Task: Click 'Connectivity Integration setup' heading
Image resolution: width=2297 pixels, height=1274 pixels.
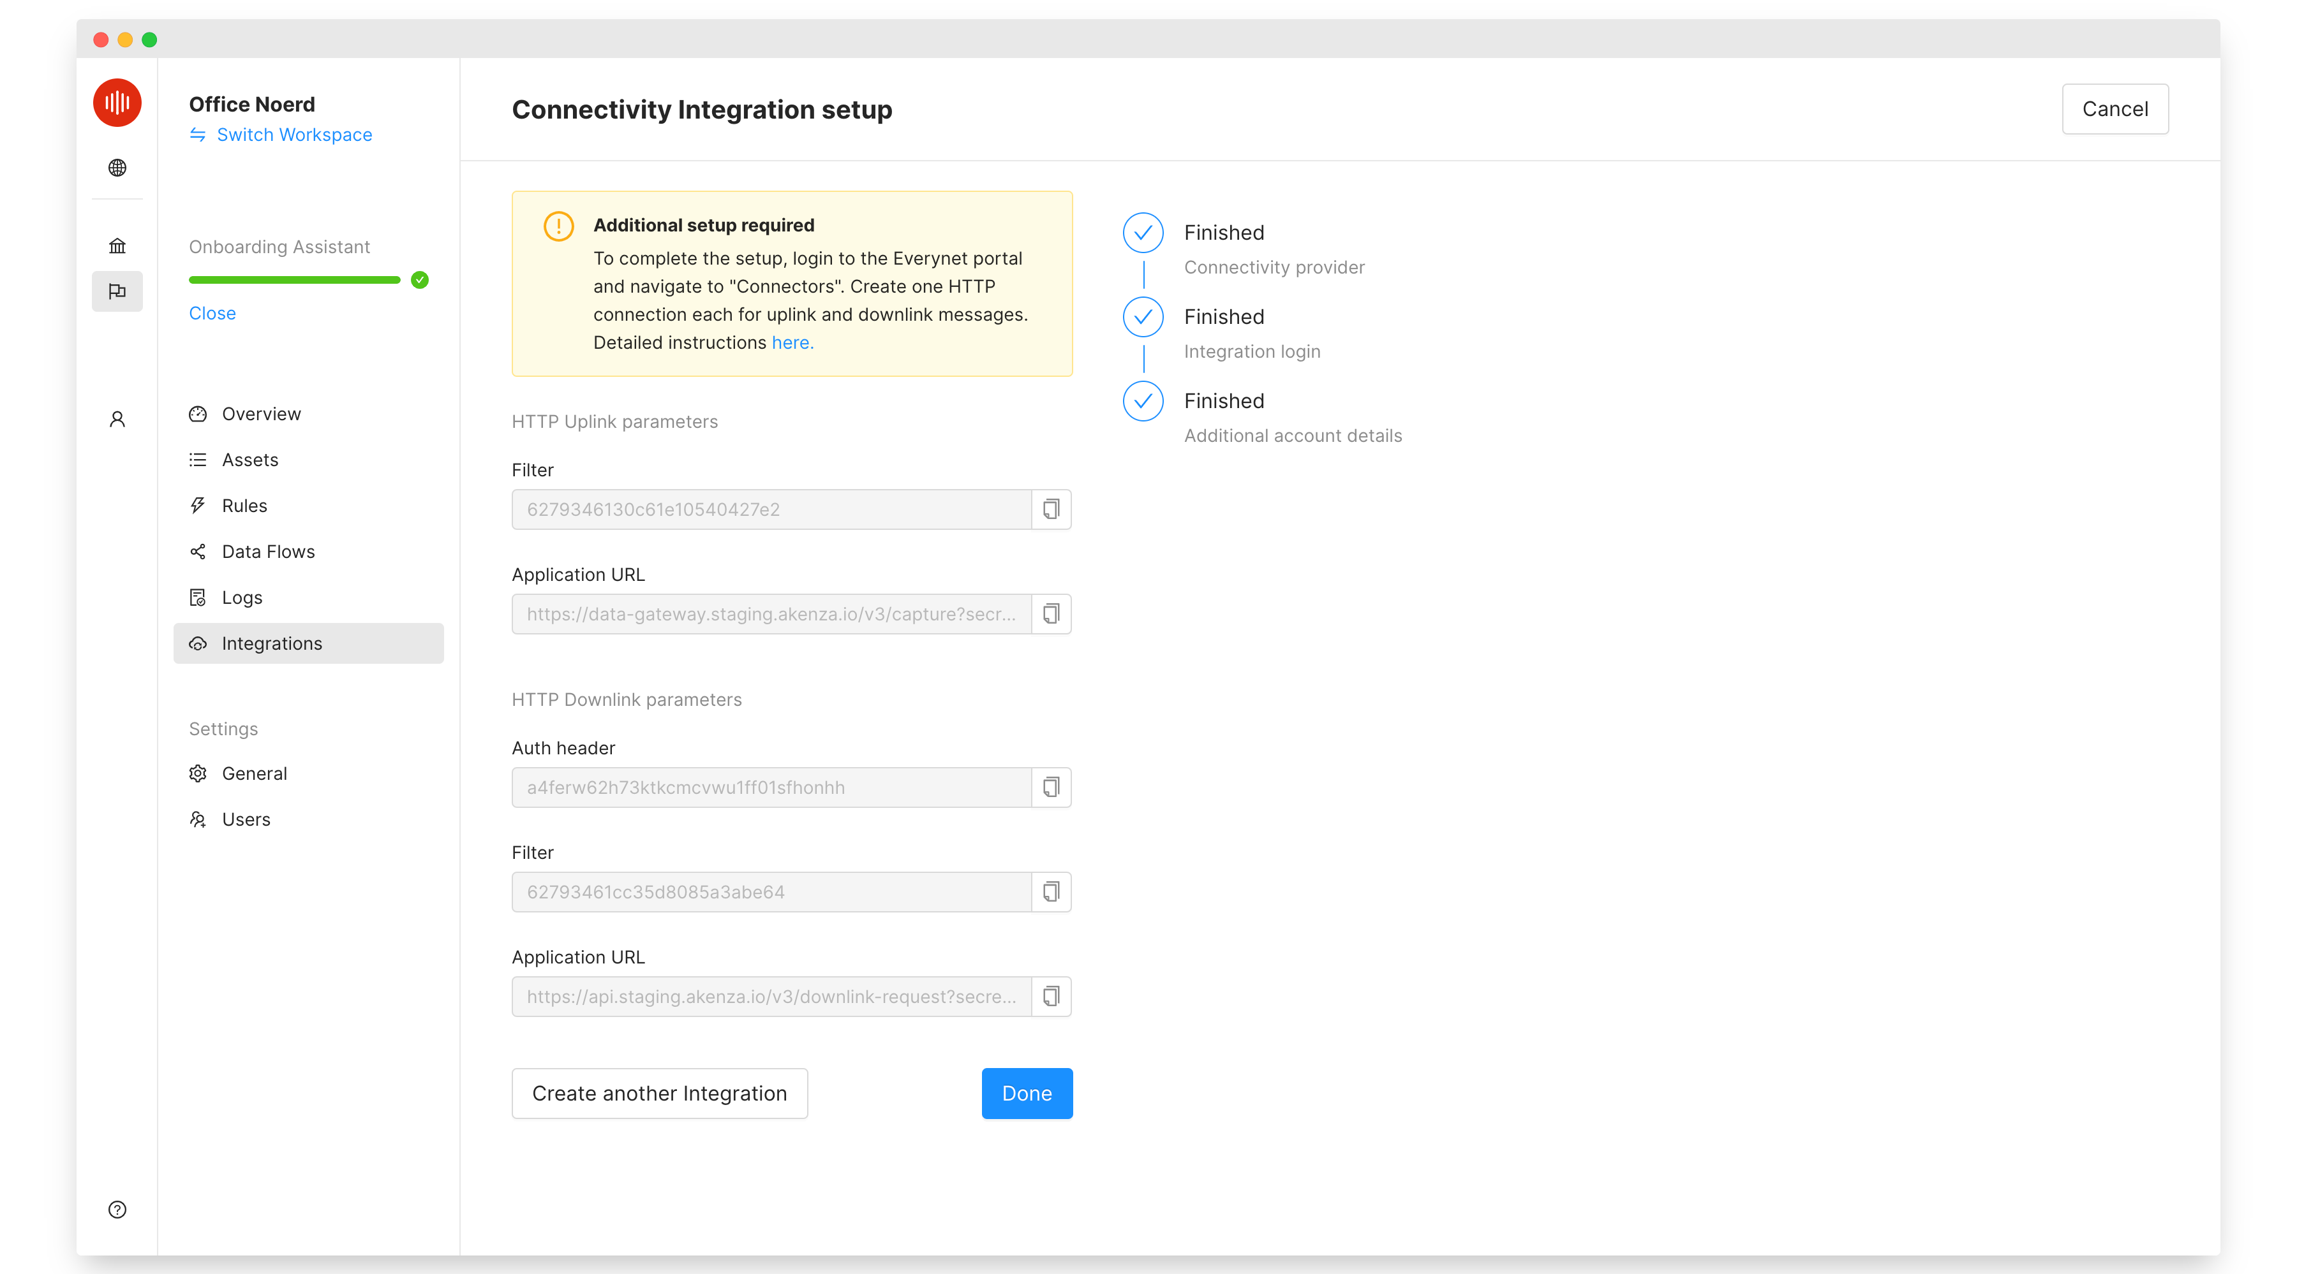Action: pyautogui.click(x=702, y=110)
